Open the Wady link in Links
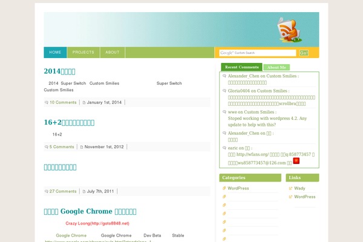 point(299,188)
